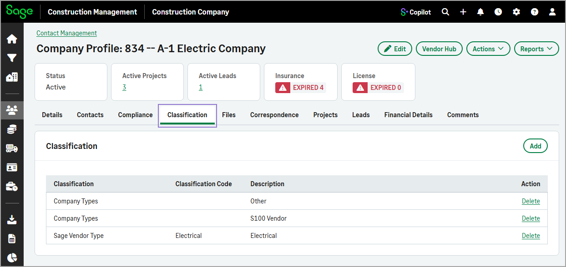Open the Home icon in sidebar
Viewport: 566px width, 267px height.
12,39
